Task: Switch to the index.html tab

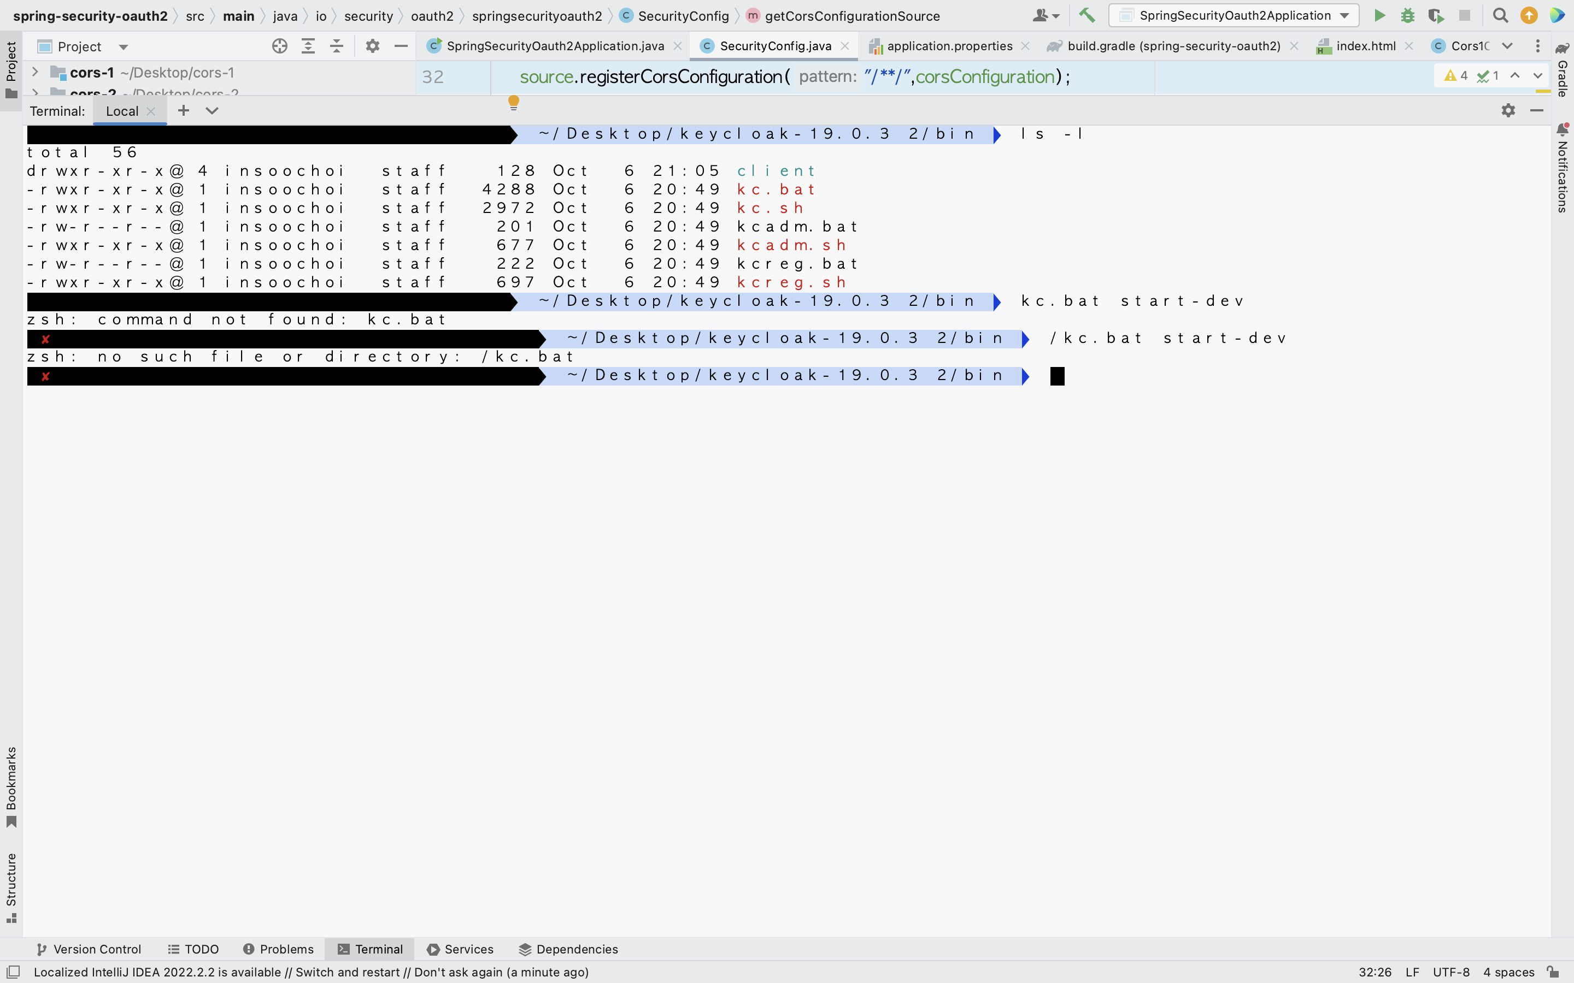Action: click(x=1365, y=46)
